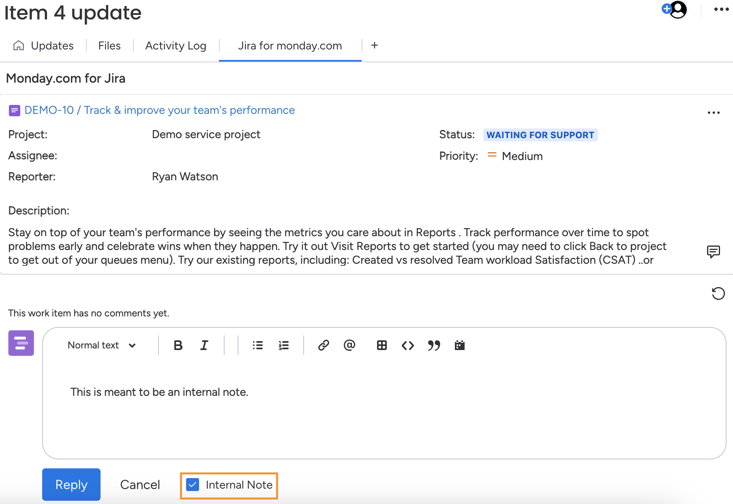Image resolution: width=733 pixels, height=504 pixels.
Task: Submit the comment with Reply button
Action: [71, 485]
